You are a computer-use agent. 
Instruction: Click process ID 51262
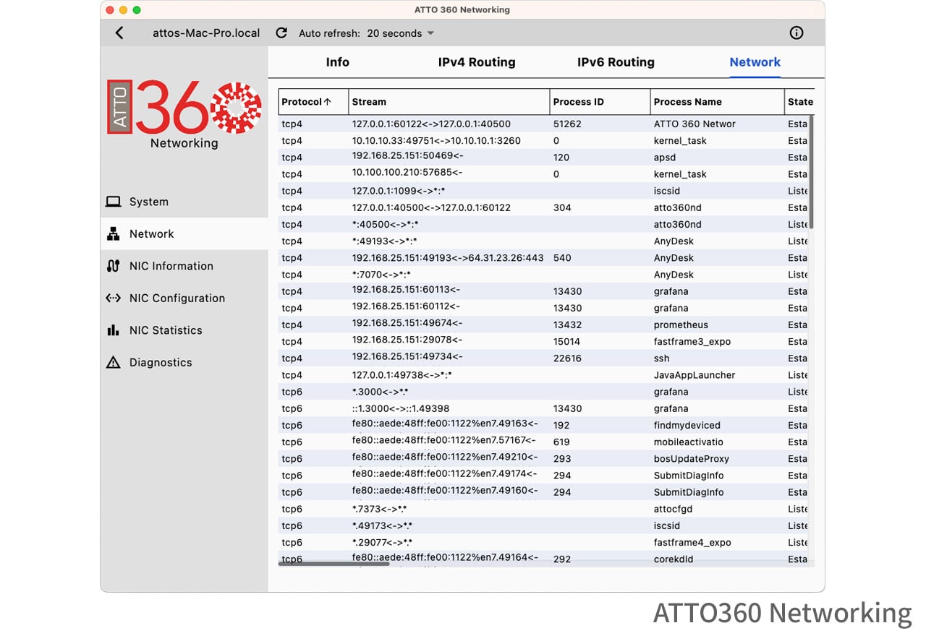tap(567, 124)
